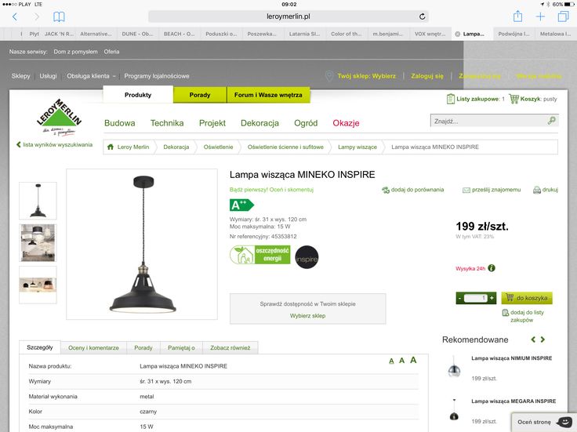Switch to Zobacz również tab
Screen dimensions: 577x432
230,348
